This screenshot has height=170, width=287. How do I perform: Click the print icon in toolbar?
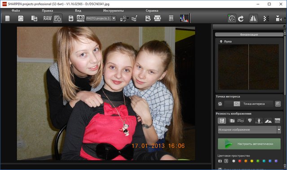pos(157,18)
